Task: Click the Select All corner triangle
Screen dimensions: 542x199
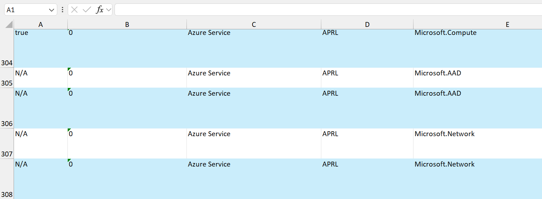Action: (x=9, y=25)
